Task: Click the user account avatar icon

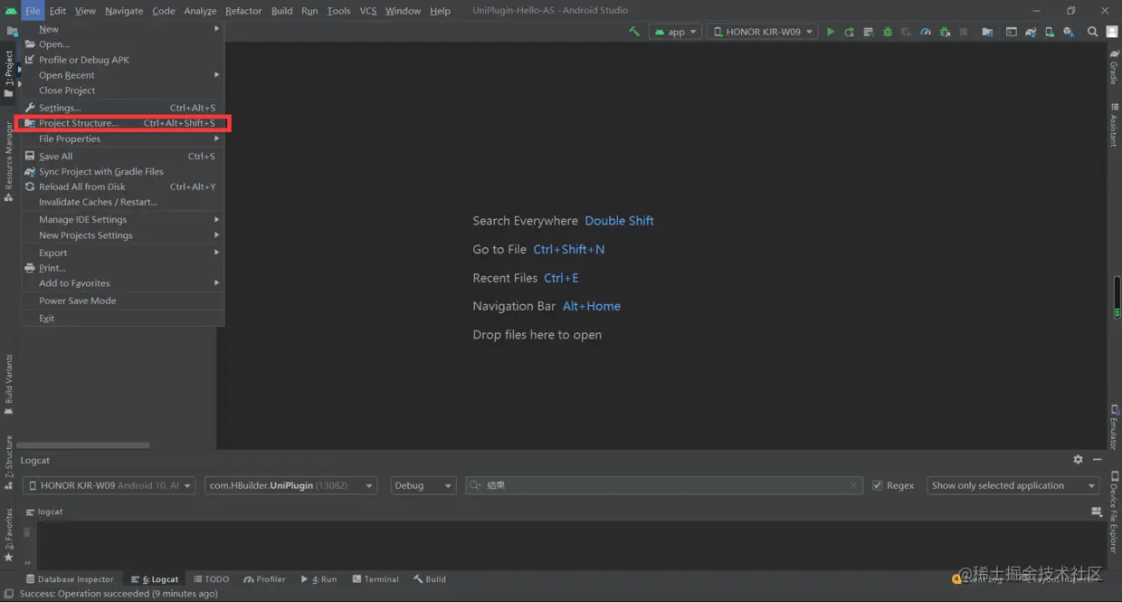Action: pyautogui.click(x=1113, y=32)
